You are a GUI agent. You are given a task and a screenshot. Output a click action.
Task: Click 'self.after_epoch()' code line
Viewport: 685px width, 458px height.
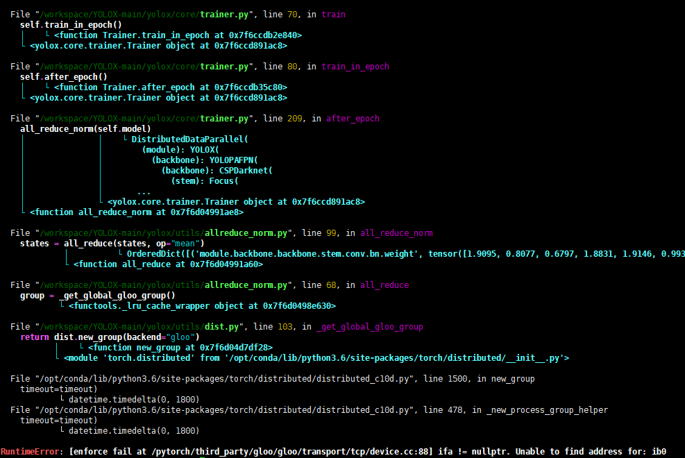click(x=63, y=77)
